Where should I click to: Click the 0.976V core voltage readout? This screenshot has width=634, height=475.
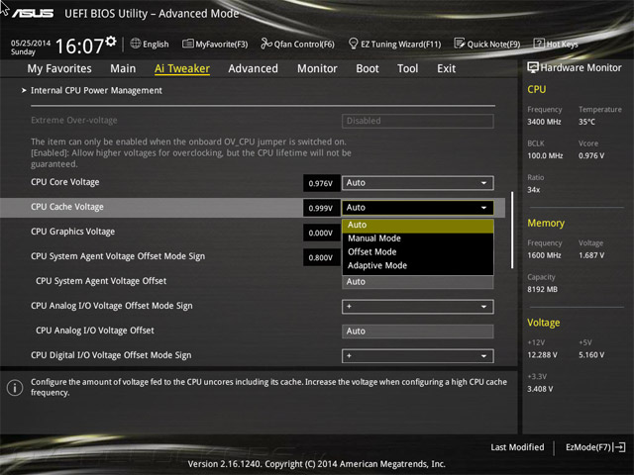[321, 183]
